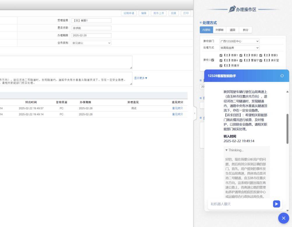The image size is (292, 227).
Task: Open the 处理方式 dropdown showing 转高级座席
Action: click(x=239, y=48)
